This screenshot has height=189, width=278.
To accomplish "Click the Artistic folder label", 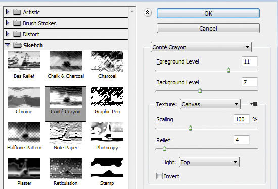I will pos(31,12).
